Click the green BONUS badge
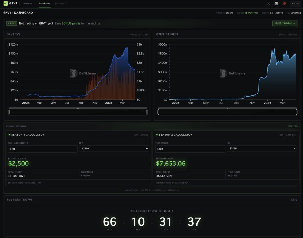The height and width of the screenshot is (238, 303). tap(12, 23)
